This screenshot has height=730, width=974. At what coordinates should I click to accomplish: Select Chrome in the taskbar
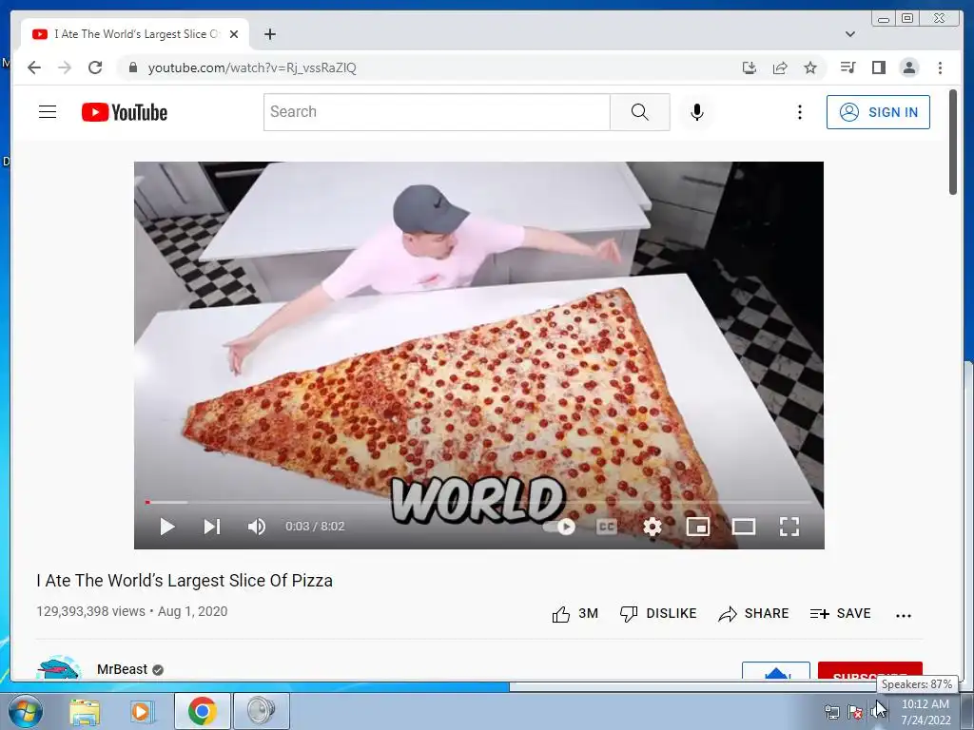point(203,711)
